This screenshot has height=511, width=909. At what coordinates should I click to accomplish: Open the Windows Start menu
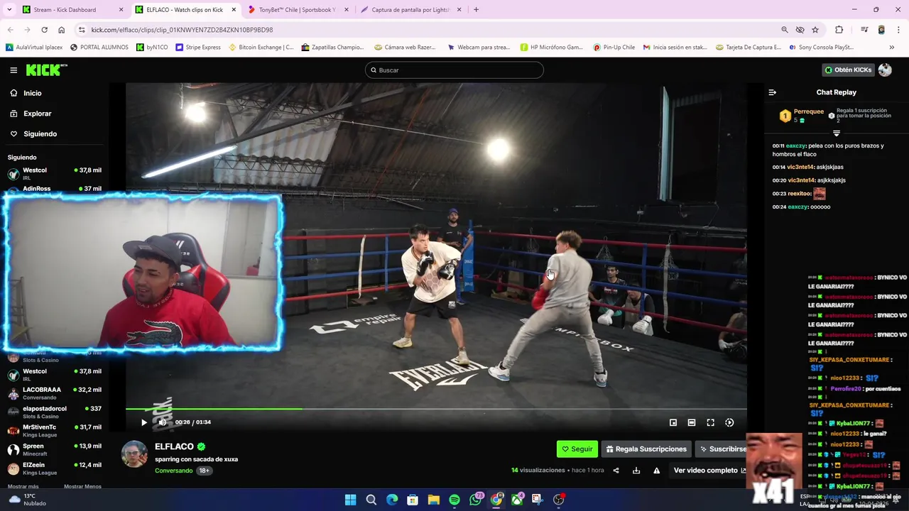click(x=350, y=500)
